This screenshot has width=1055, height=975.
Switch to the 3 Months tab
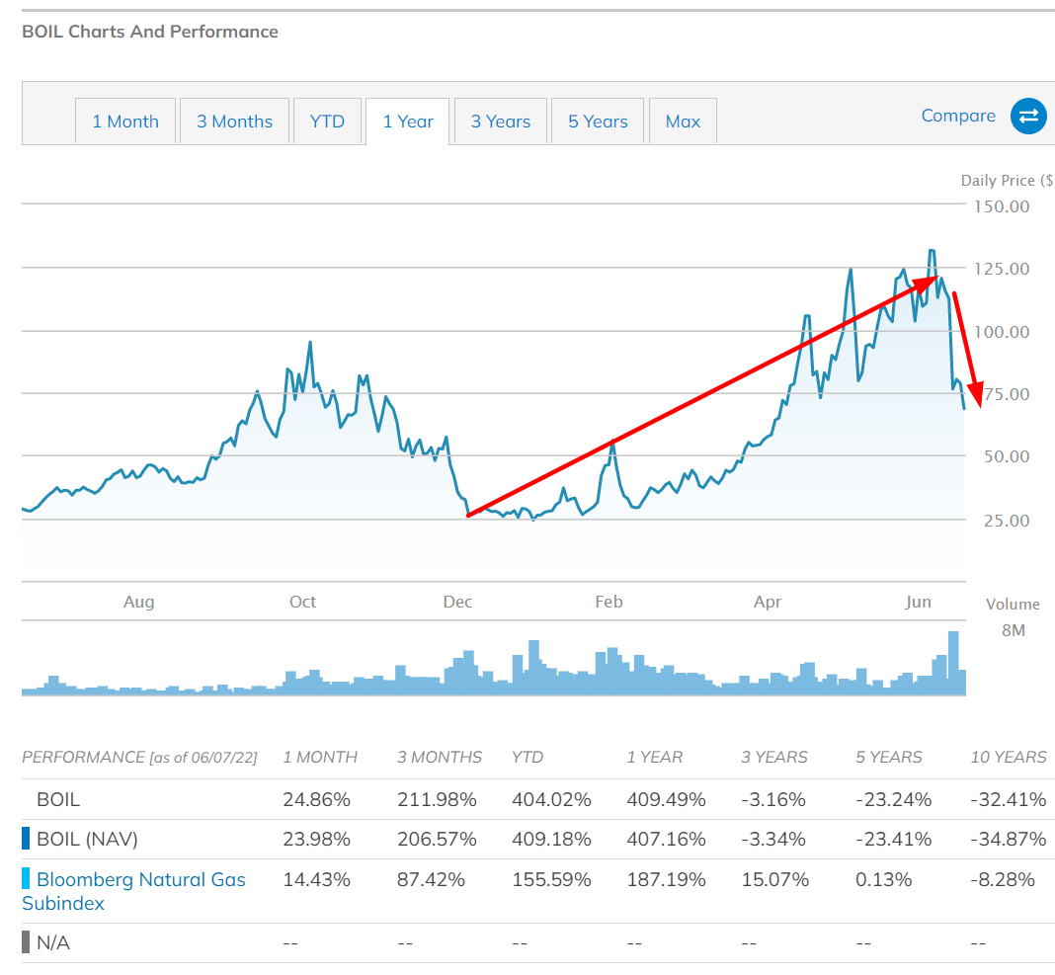coord(234,122)
